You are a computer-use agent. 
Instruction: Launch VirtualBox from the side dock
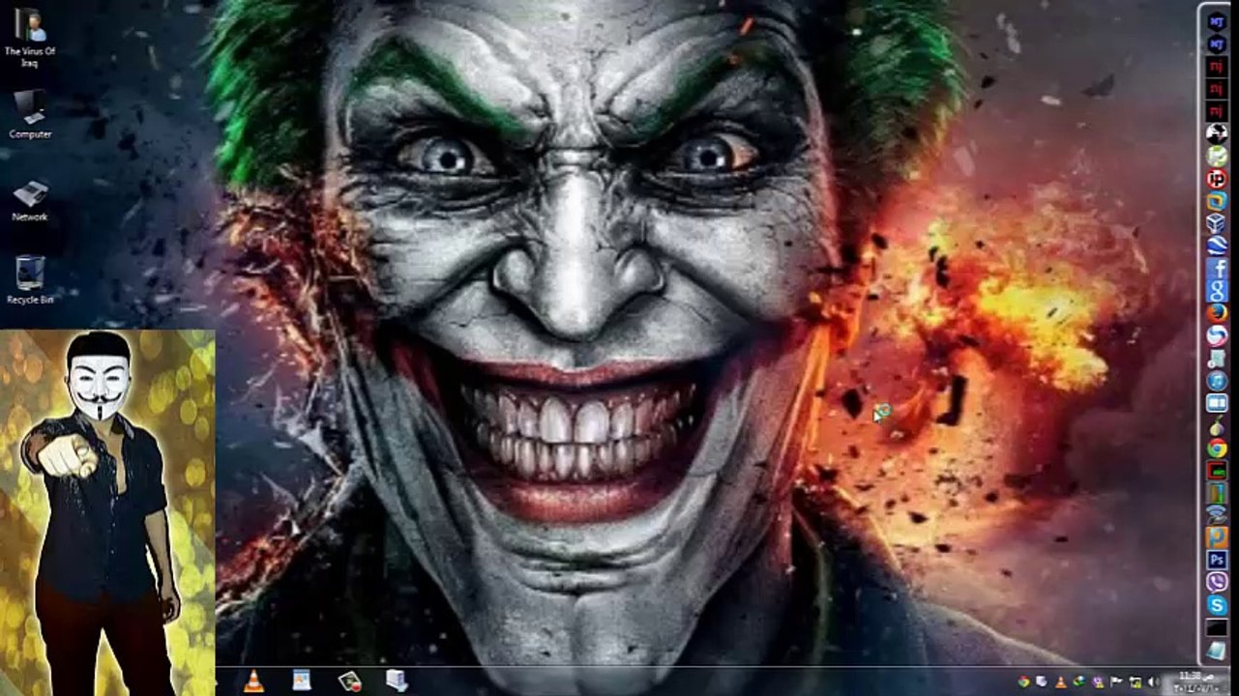tap(1217, 223)
